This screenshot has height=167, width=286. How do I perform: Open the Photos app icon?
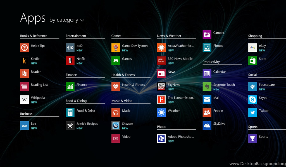(x=207, y=48)
